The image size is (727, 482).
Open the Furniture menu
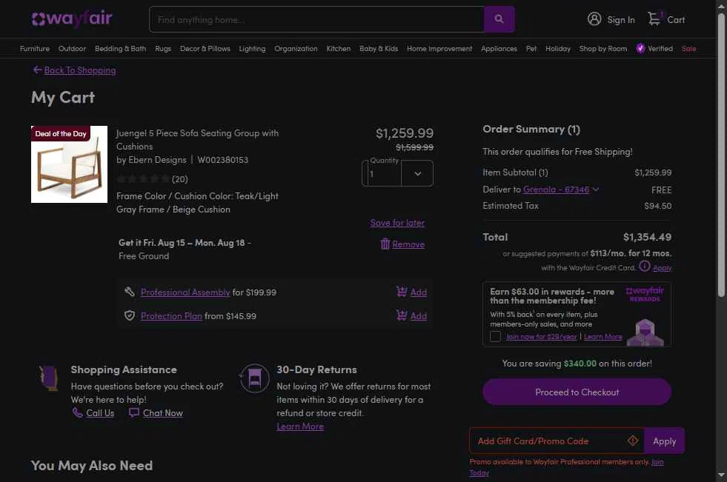(x=35, y=48)
